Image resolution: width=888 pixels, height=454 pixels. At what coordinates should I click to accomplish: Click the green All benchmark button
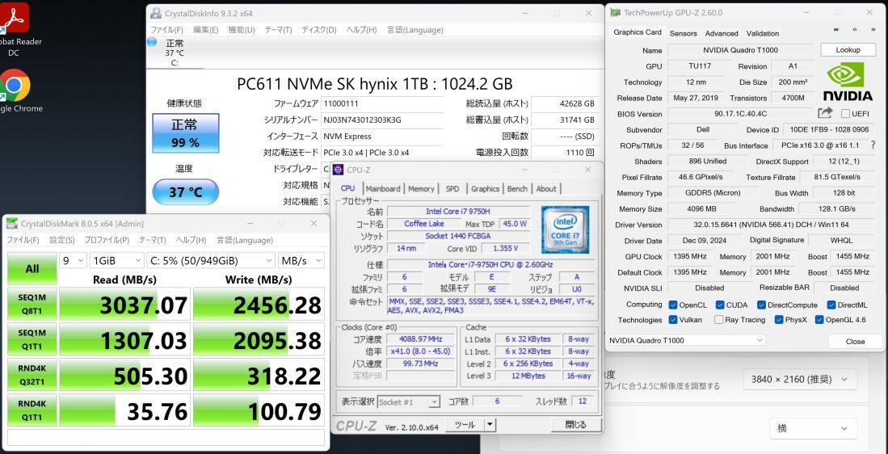[x=32, y=268]
